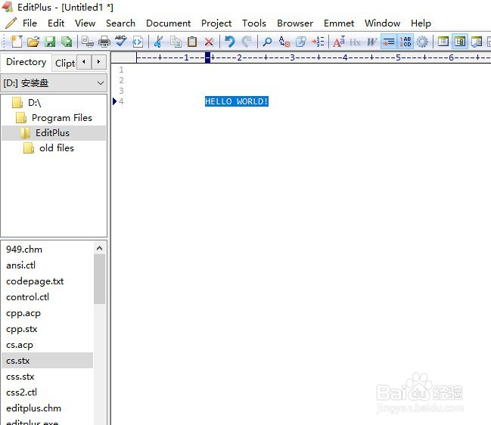491x425 pixels.
Task: Toggle Word Wrap (W icon)
Action: (x=371, y=42)
